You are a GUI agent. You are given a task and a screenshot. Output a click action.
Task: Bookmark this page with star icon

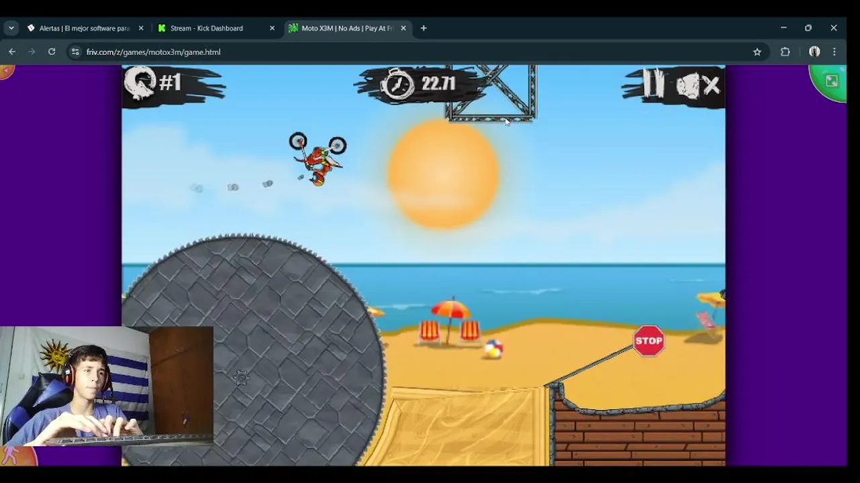coord(757,52)
